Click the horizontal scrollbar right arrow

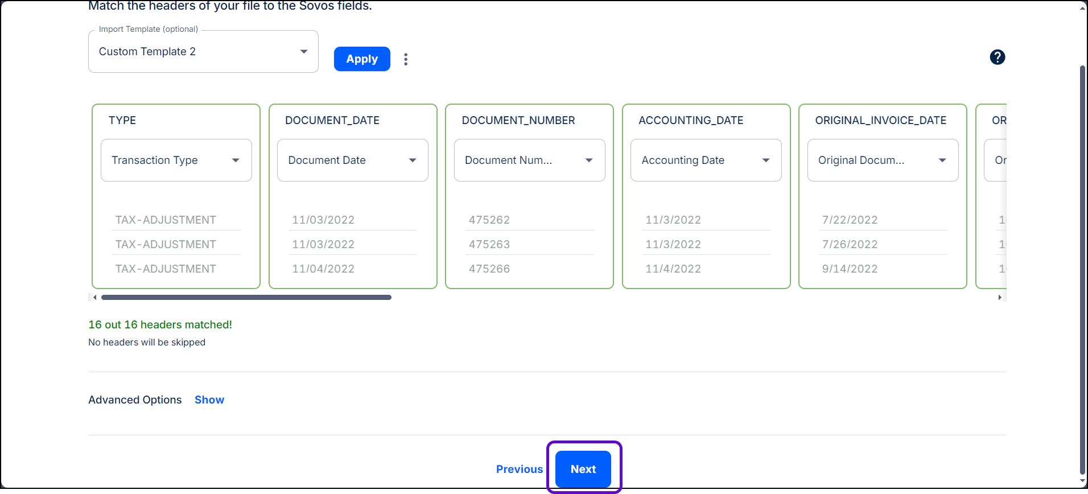click(1000, 298)
